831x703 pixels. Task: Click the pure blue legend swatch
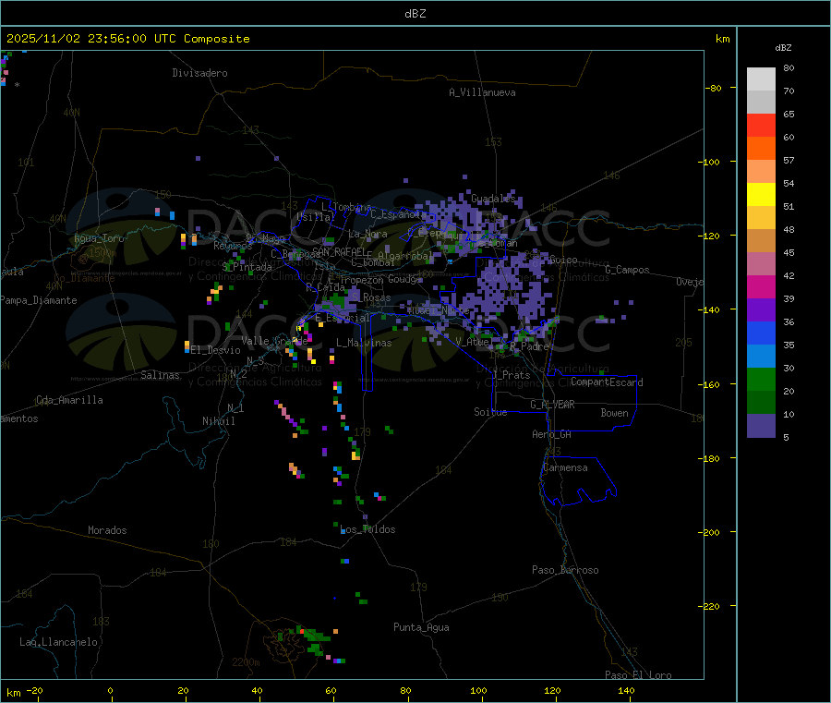761,333
